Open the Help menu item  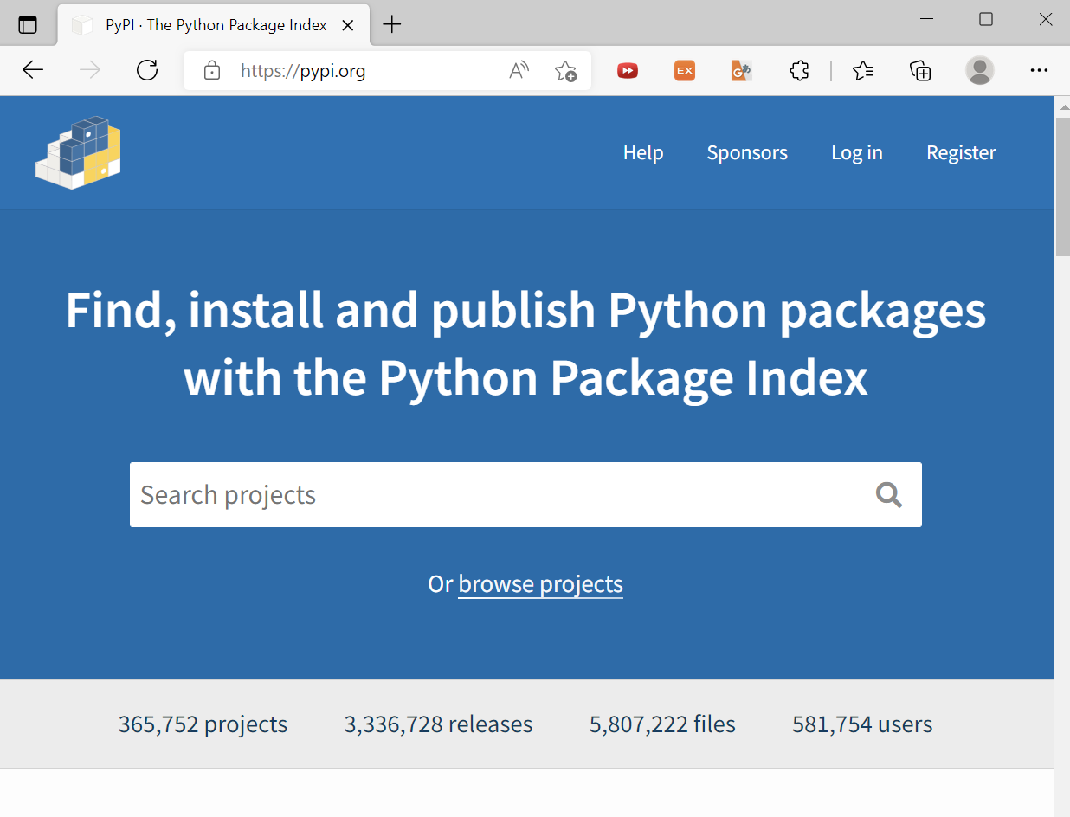(643, 152)
